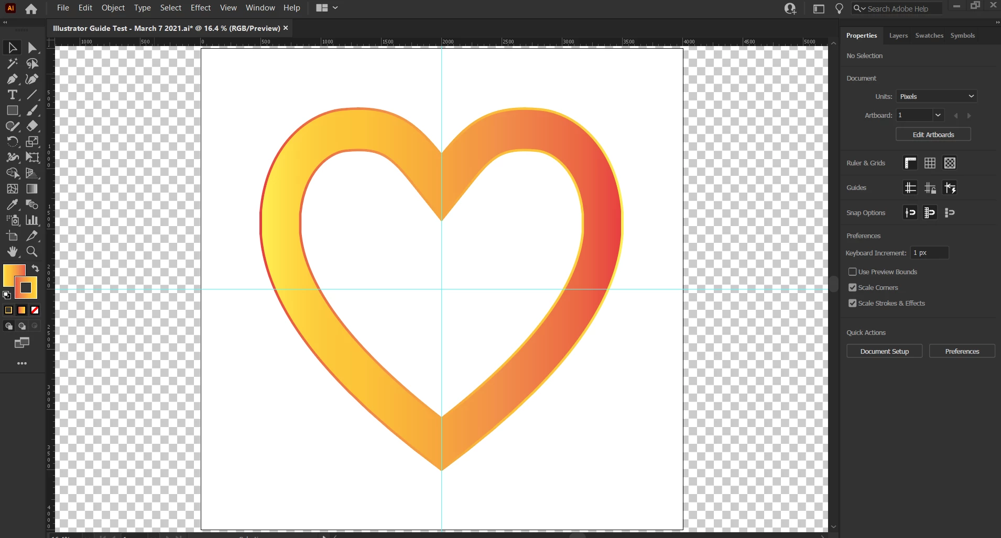Open Edit Toolbar three-dots menu

(22, 363)
